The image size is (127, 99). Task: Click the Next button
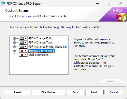tap(94, 92)
